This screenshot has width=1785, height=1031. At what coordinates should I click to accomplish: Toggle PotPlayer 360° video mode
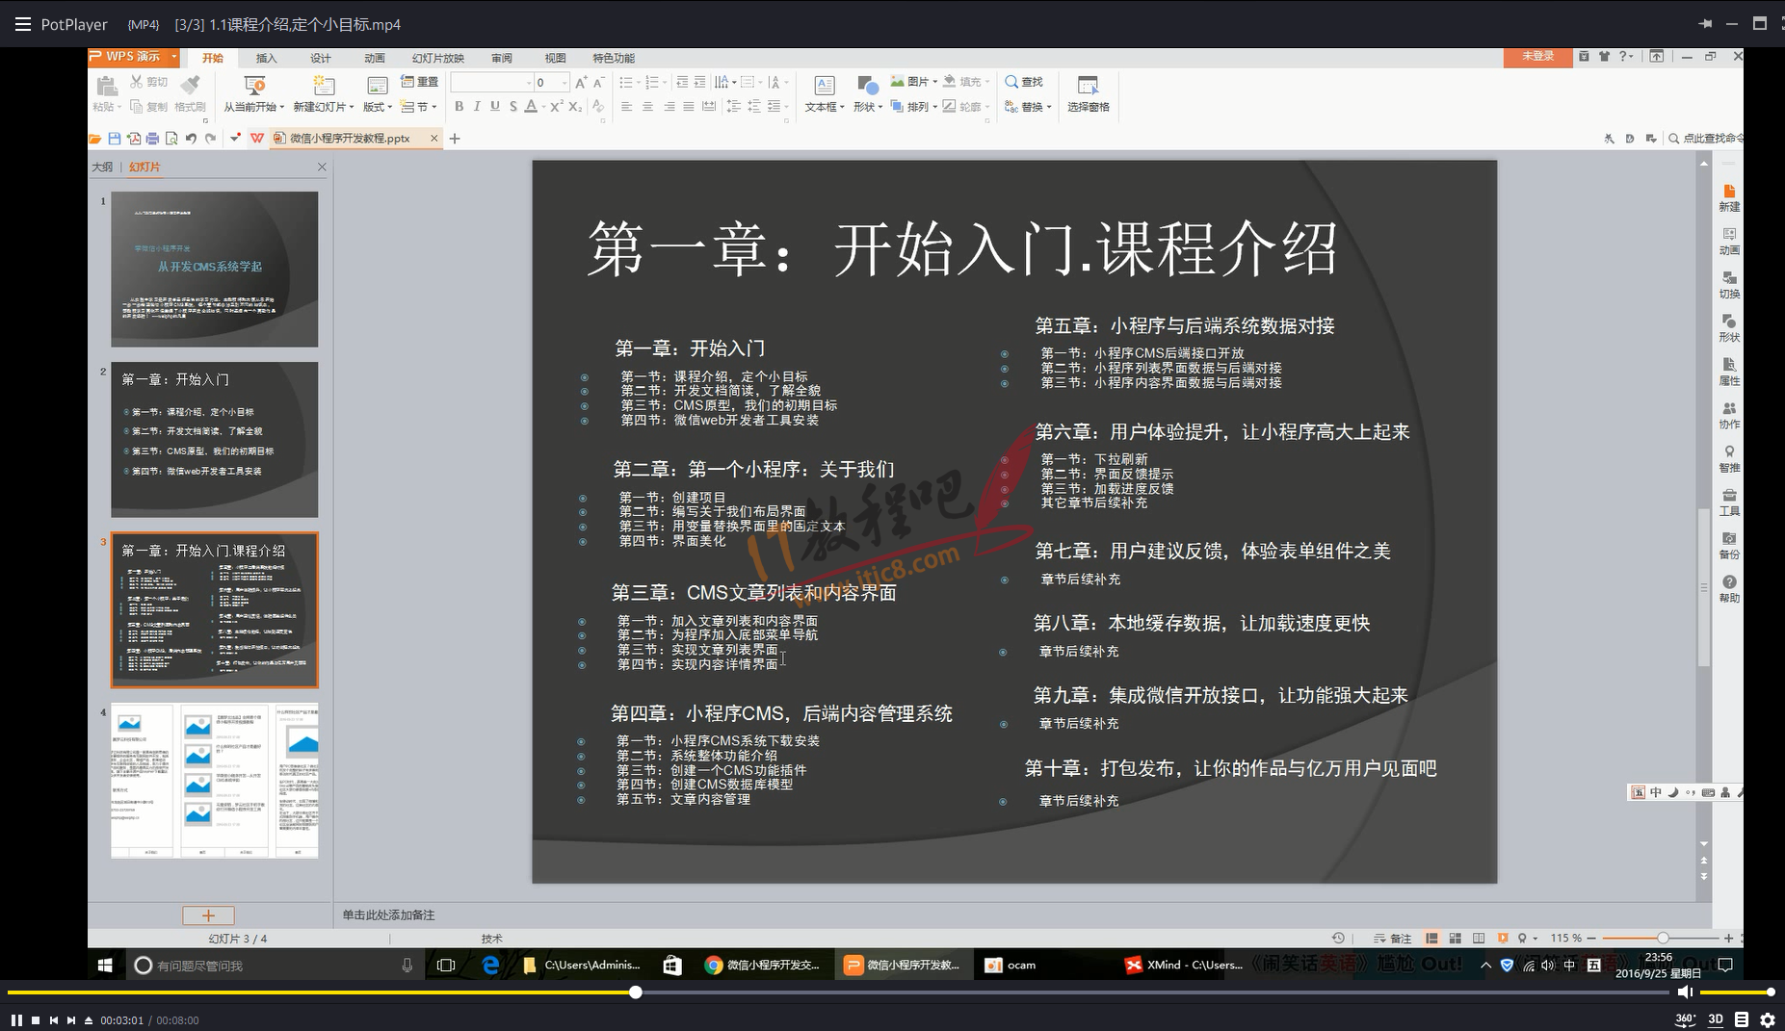pos(1685,1019)
